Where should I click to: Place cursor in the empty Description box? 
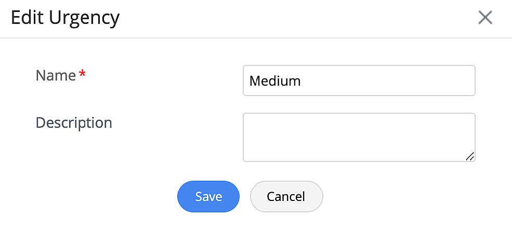(x=359, y=137)
